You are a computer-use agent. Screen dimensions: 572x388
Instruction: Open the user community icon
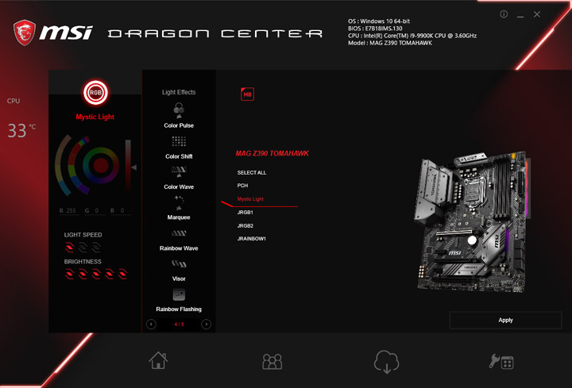tap(272, 361)
